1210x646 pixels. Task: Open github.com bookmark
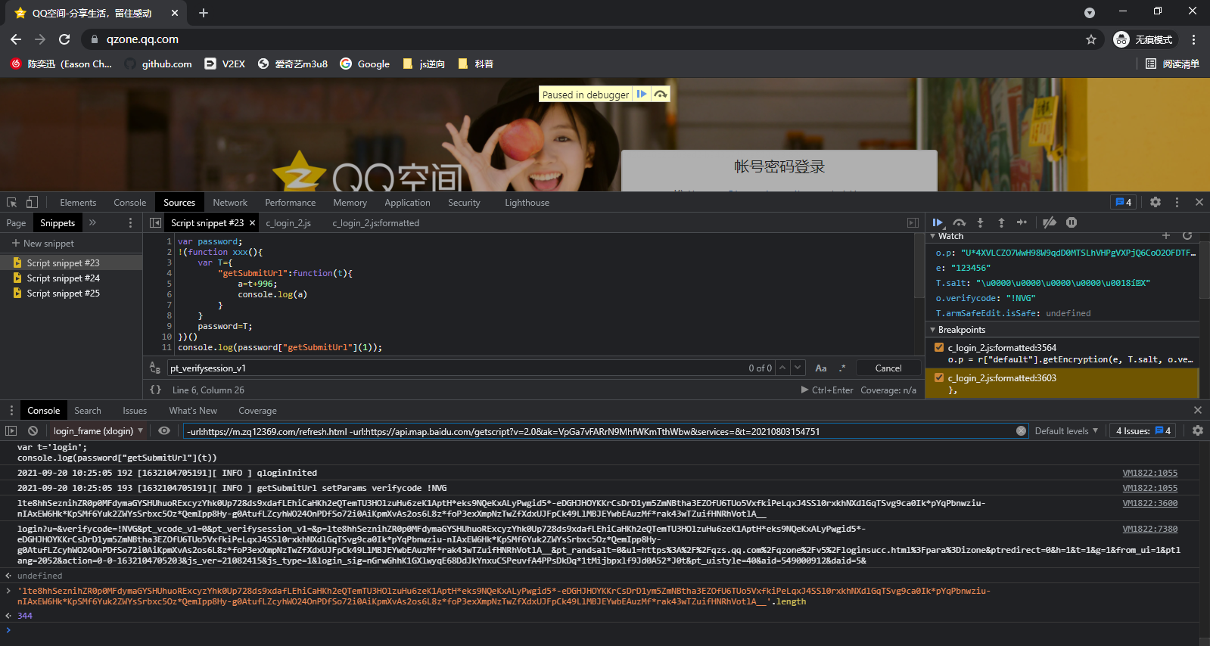(x=159, y=64)
